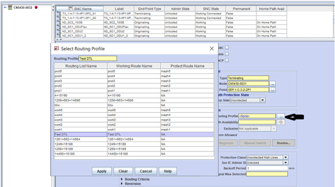Click the Node field CN5430-0031

248,84
